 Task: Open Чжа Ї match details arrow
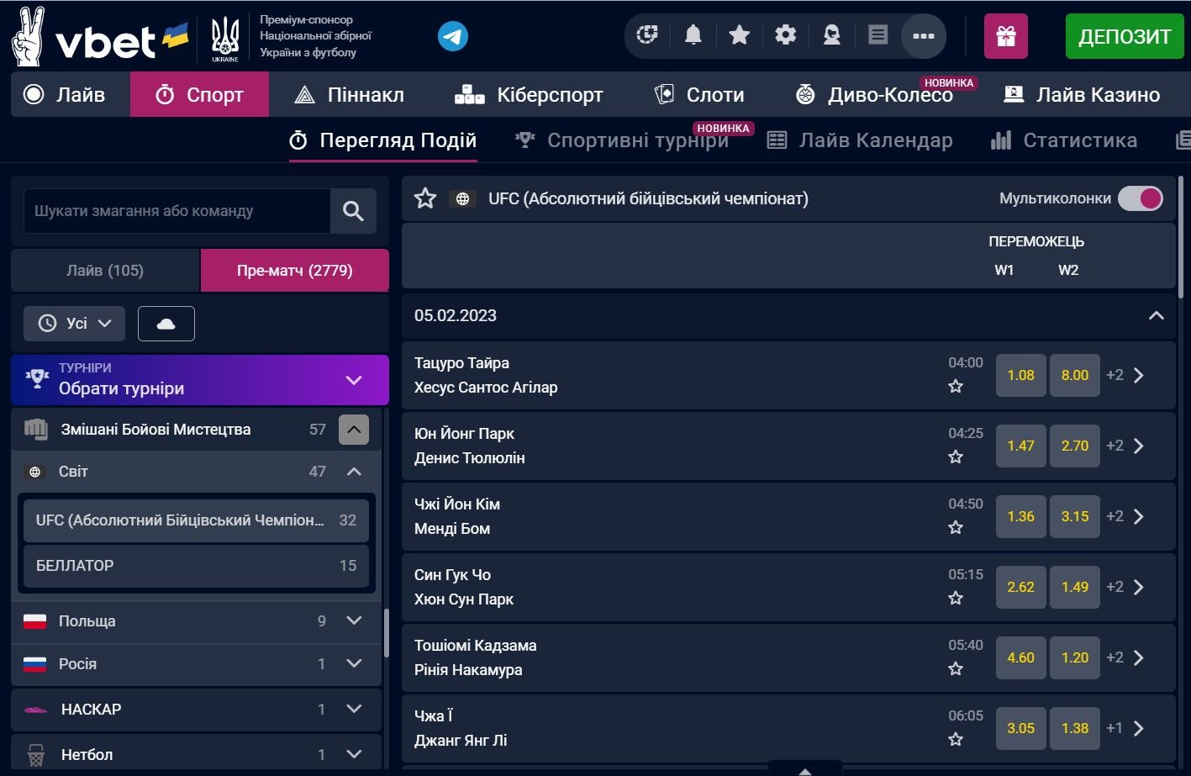[1139, 728]
